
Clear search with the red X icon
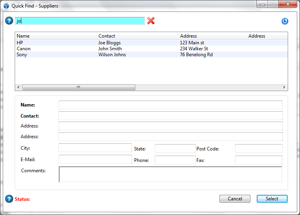151,21
